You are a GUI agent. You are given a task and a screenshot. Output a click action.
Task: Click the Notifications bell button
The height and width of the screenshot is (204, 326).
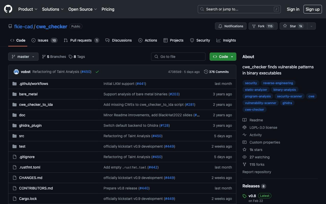coord(231,26)
